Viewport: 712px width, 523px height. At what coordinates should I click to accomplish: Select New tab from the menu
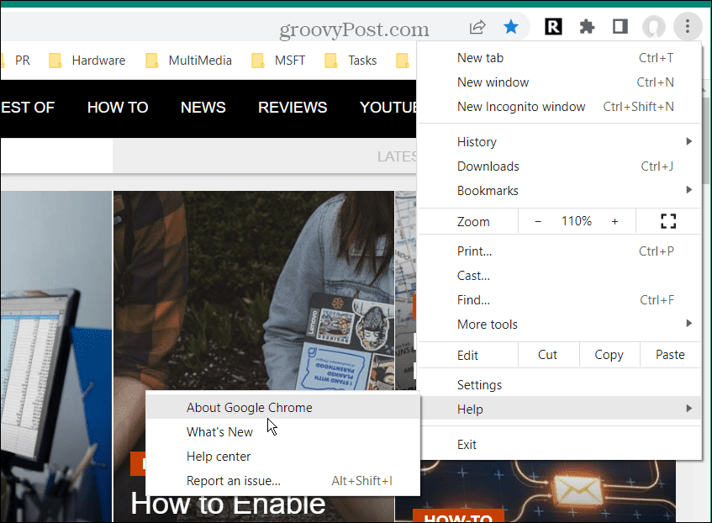560,58
